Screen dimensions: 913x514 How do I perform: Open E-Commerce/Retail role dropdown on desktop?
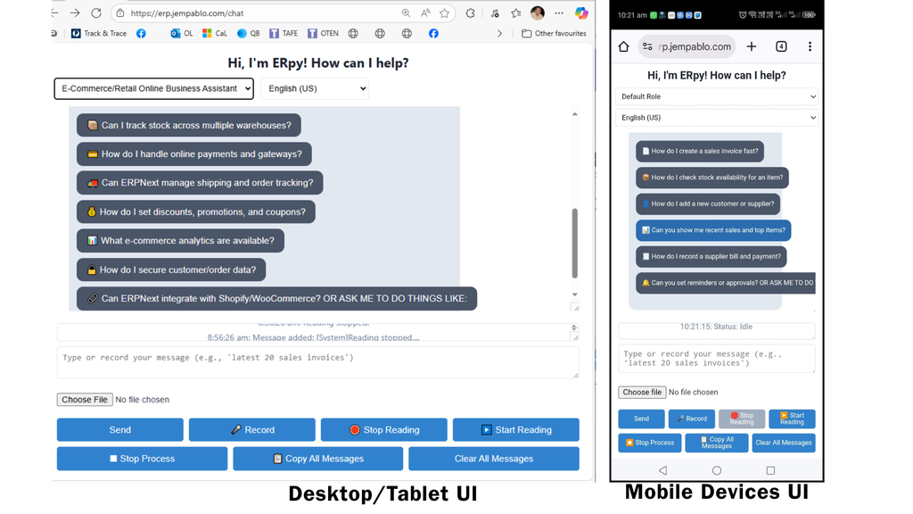click(x=153, y=88)
